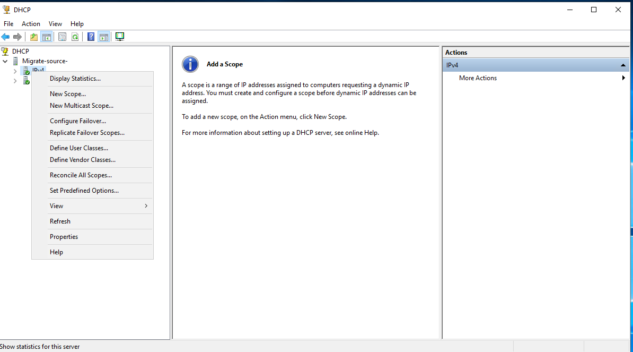Click the Add a Scope info icon
The width and height of the screenshot is (633, 352).
[190, 64]
